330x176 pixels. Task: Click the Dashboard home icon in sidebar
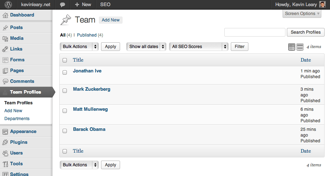pos(5,15)
